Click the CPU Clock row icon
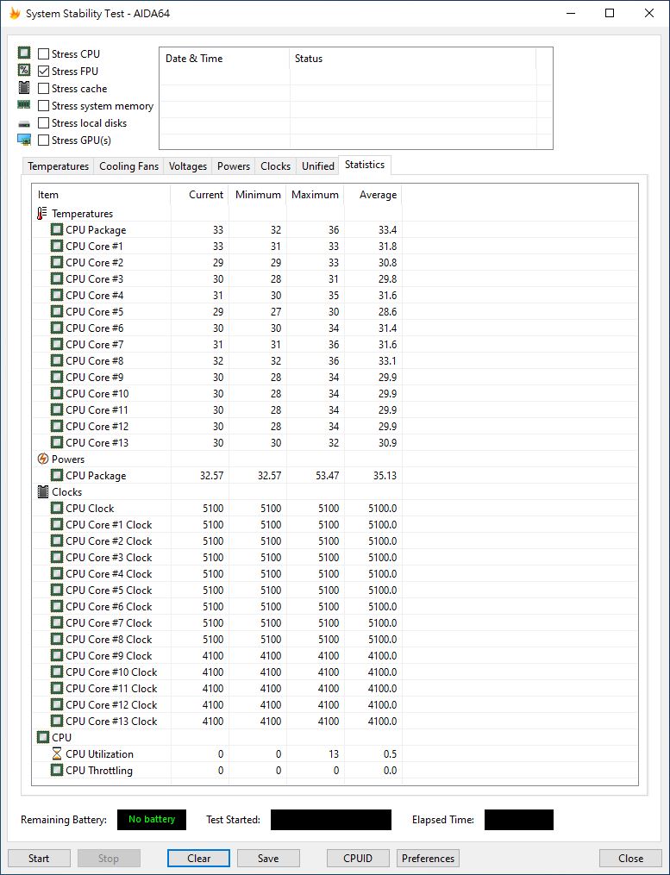 56,508
